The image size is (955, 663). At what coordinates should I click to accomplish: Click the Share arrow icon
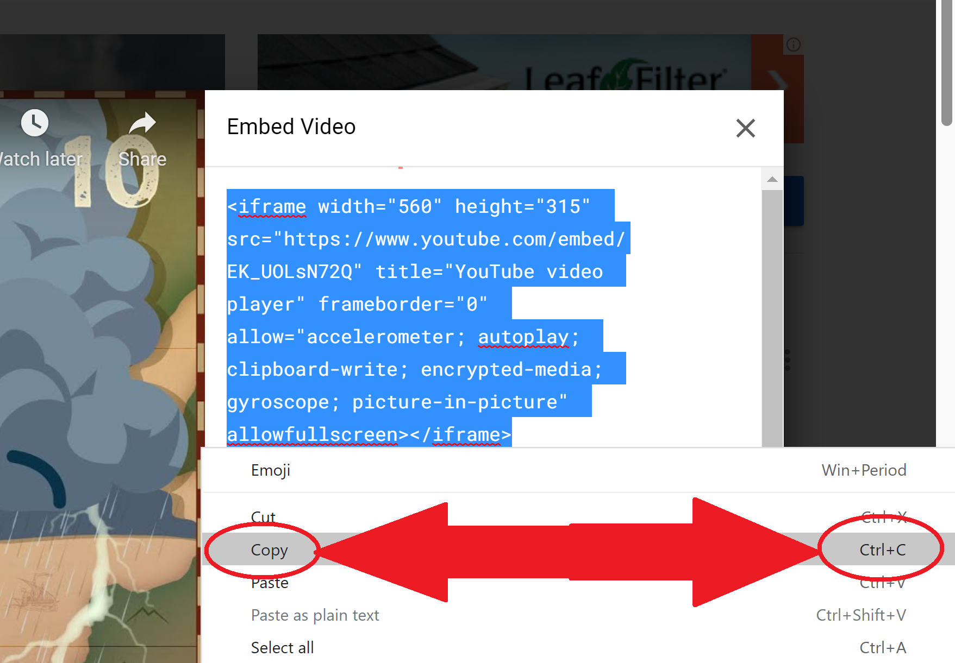142,123
